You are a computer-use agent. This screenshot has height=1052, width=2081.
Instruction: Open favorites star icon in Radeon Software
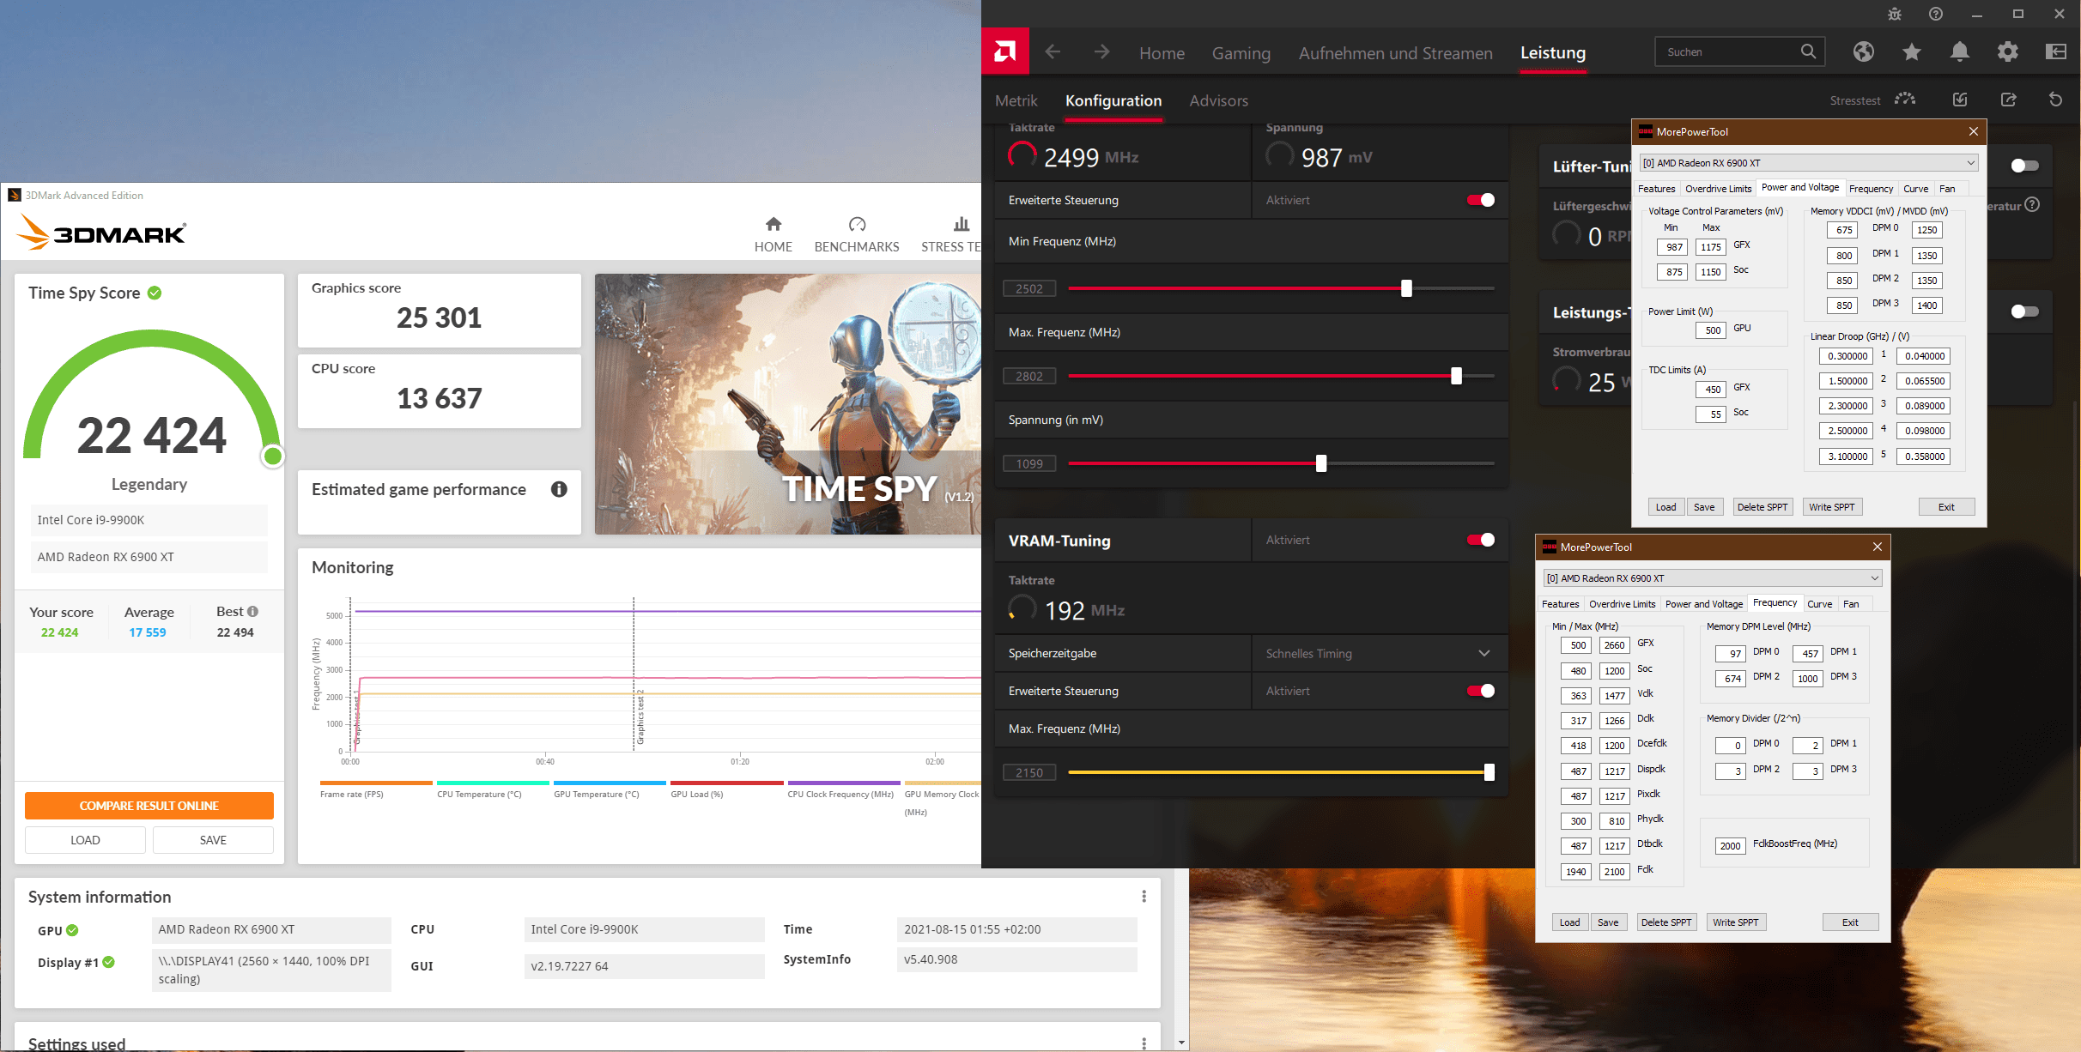(x=1912, y=51)
